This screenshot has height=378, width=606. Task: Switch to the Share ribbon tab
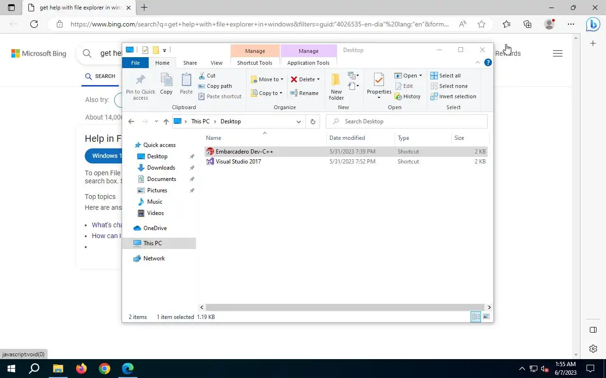point(190,63)
